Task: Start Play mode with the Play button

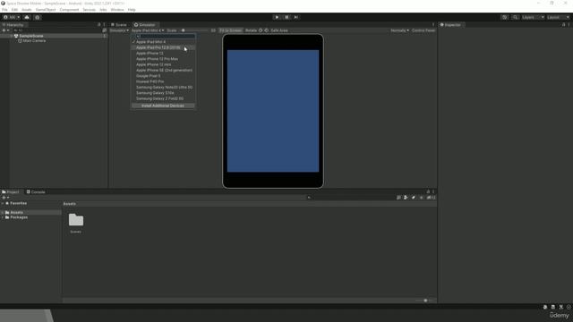Action: click(277, 17)
